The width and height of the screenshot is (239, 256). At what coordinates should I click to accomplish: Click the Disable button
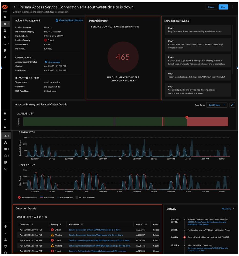(211, 7)
